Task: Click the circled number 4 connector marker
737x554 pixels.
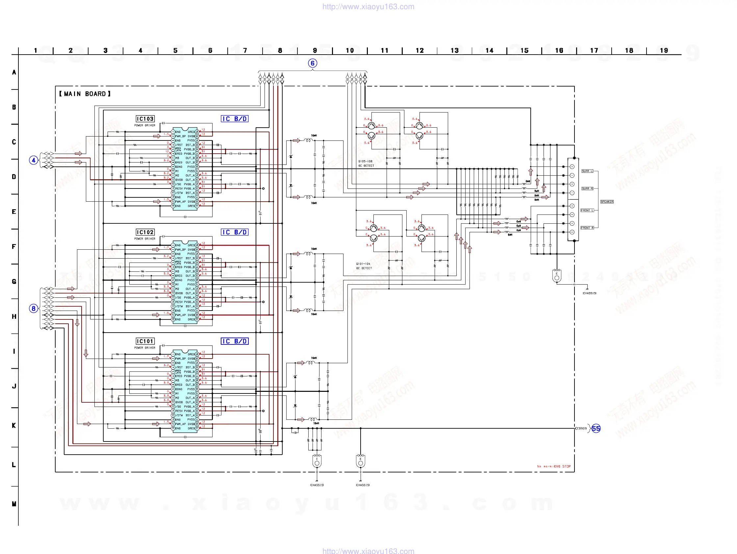Action: tap(33, 160)
